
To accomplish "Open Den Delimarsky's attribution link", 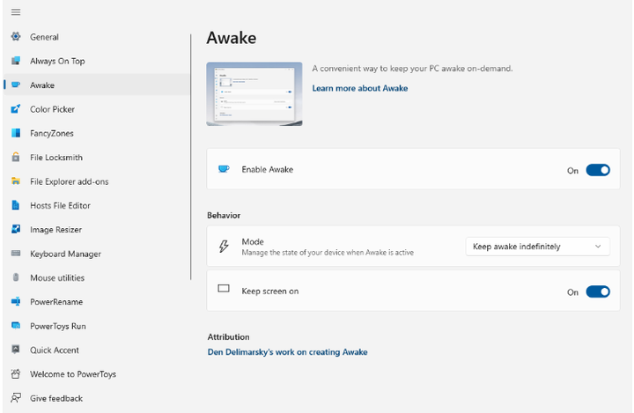I will [x=287, y=351].
